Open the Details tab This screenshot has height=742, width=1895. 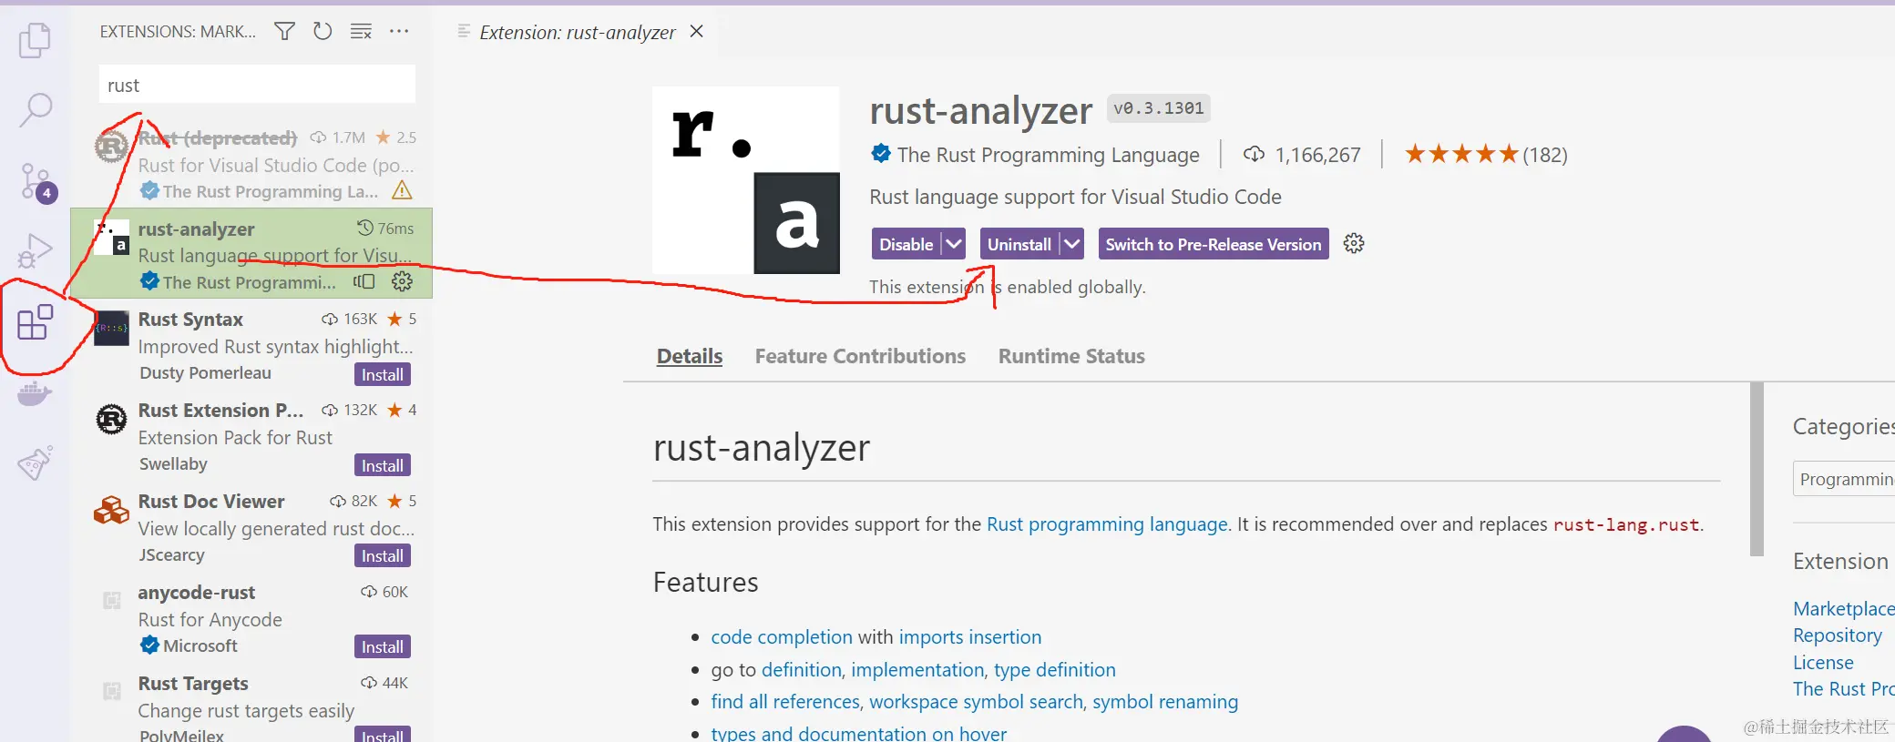coord(690,356)
